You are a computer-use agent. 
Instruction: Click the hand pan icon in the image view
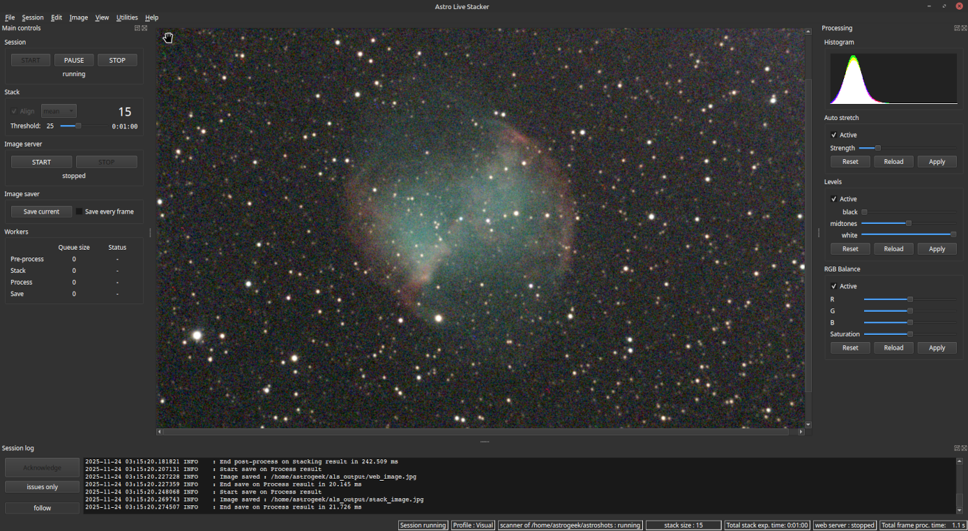coord(168,37)
